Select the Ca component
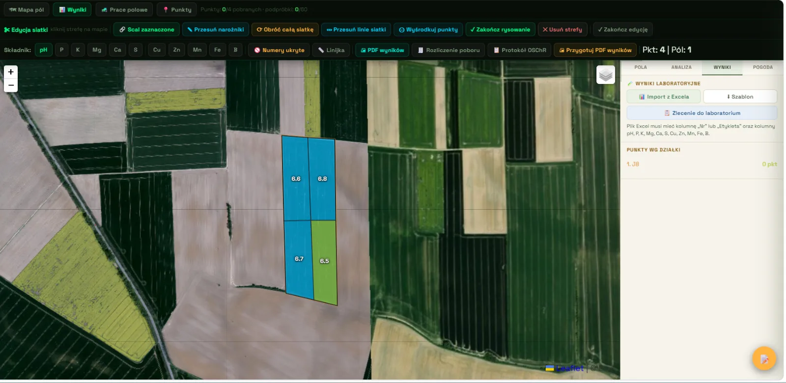 117,50
